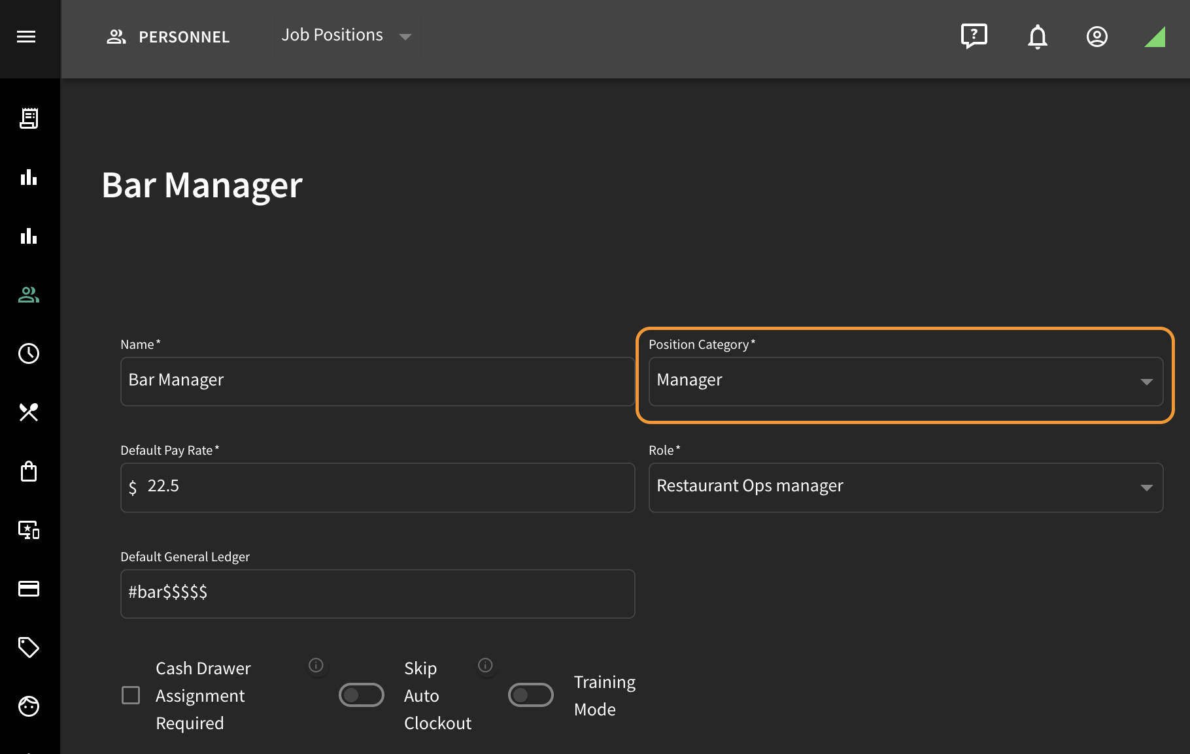The image size is (1190, 754).
Task: Open the hamburger navigation menu
Action: coord(26,37)
